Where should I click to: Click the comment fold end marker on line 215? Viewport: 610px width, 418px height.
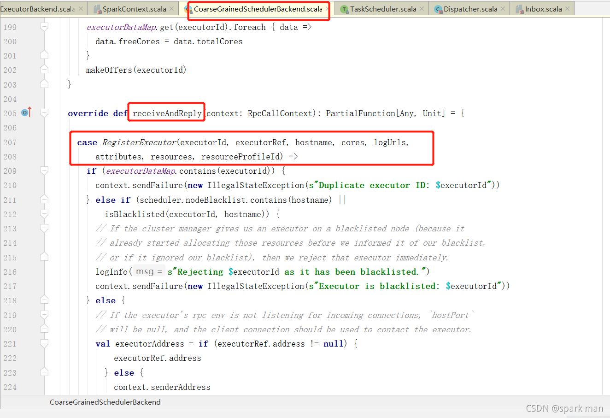(44, 257)
